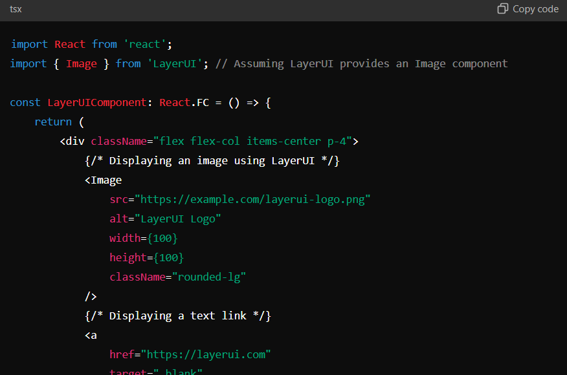Click the Displaying an image comment
Image resolution: width=567 pixels, height=375 pixels.
point(212,161)
